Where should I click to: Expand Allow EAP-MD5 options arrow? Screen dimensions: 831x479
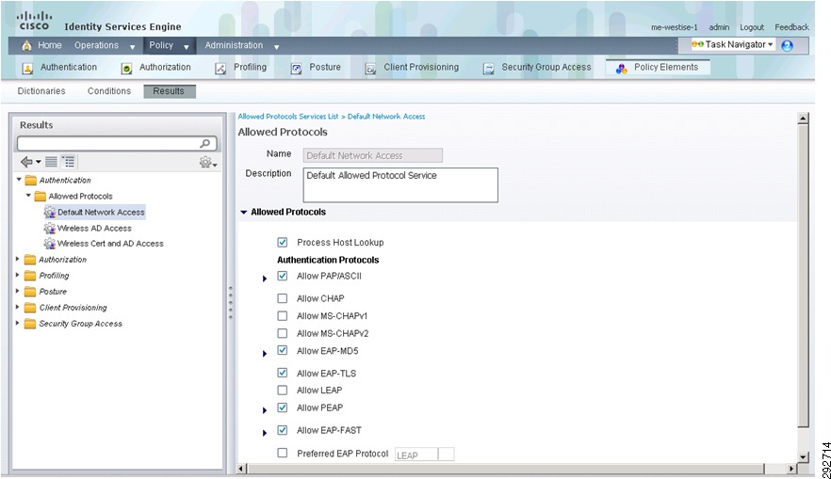click(265, 354)
